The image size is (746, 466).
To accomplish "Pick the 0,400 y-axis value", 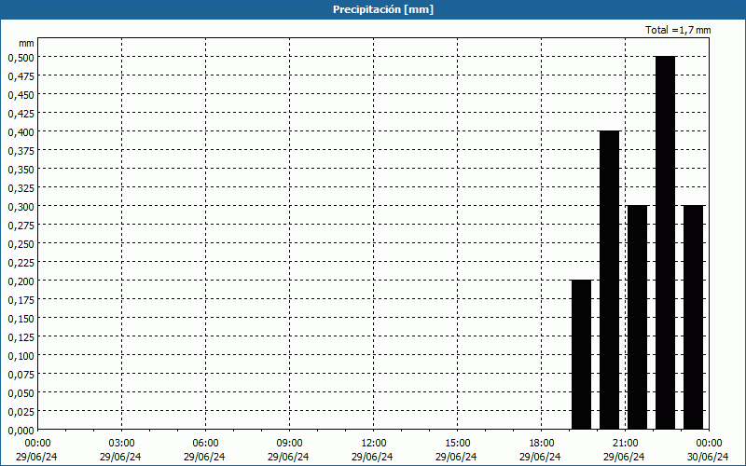I will pos(21,131).
